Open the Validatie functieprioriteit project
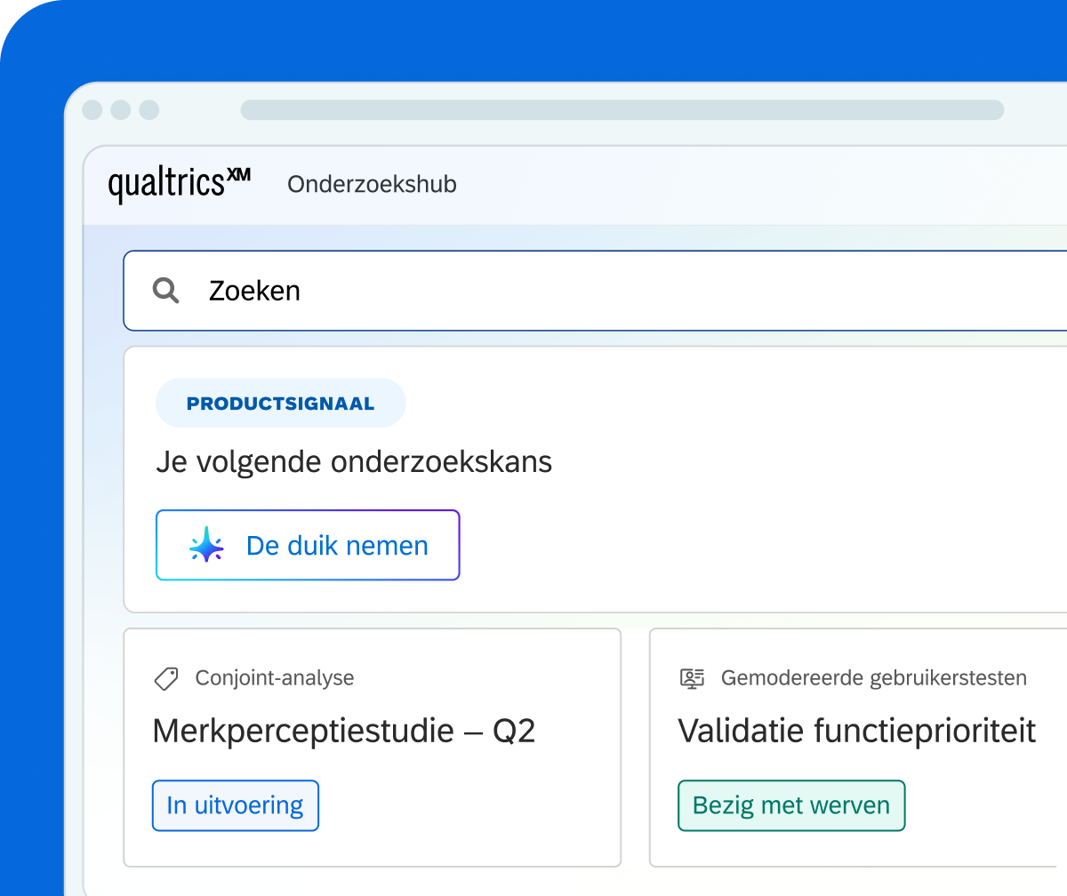Viewport: 1067px width, 896px height. (x=857, y=732)
